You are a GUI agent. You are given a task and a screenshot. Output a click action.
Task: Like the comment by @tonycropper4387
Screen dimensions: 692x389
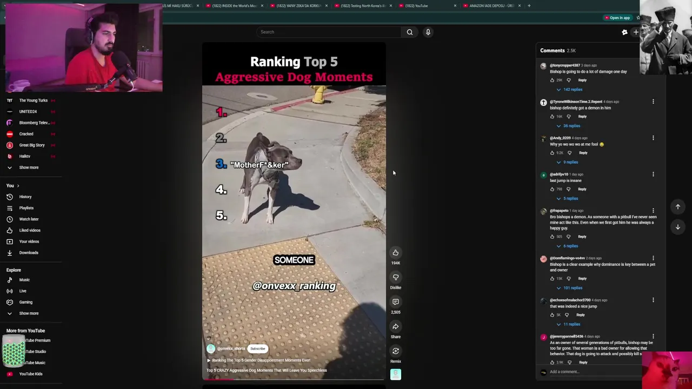click(x=552, y=80)
